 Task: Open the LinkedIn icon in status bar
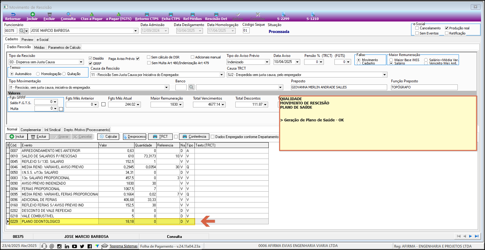point(67,246)
